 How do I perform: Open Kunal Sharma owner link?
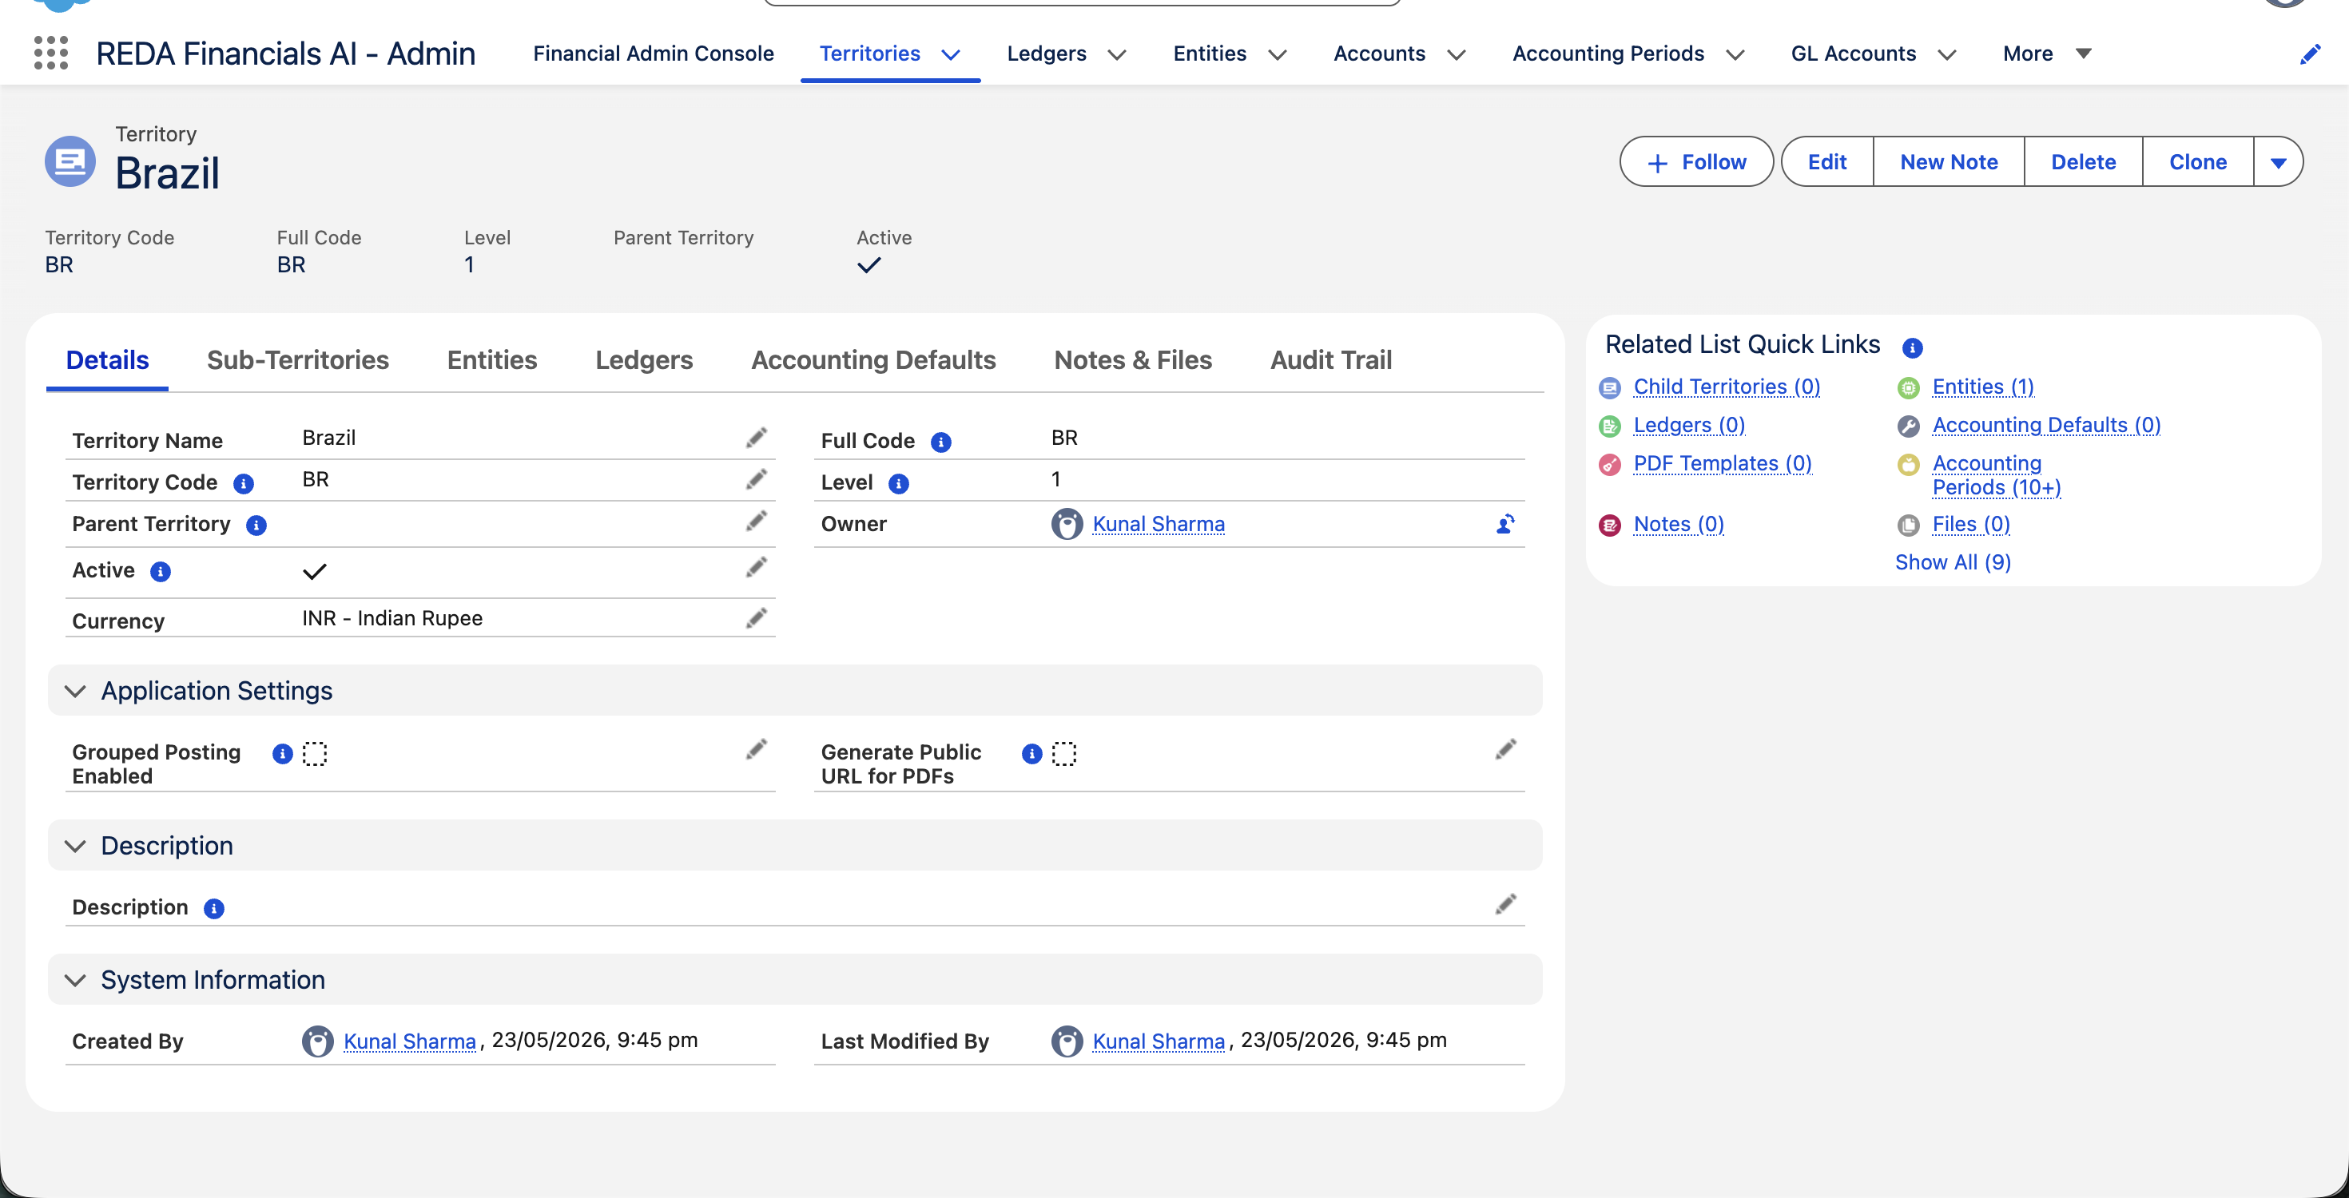pos(1158,524)
